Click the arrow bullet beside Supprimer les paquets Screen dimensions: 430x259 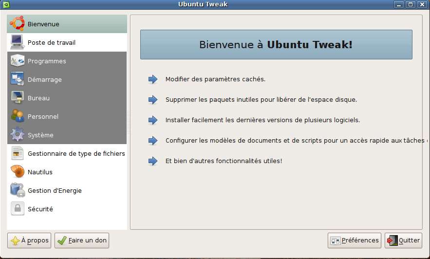[153, 99]
